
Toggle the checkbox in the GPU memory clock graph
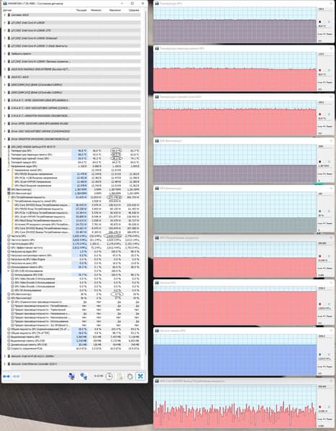pos(330,354)
